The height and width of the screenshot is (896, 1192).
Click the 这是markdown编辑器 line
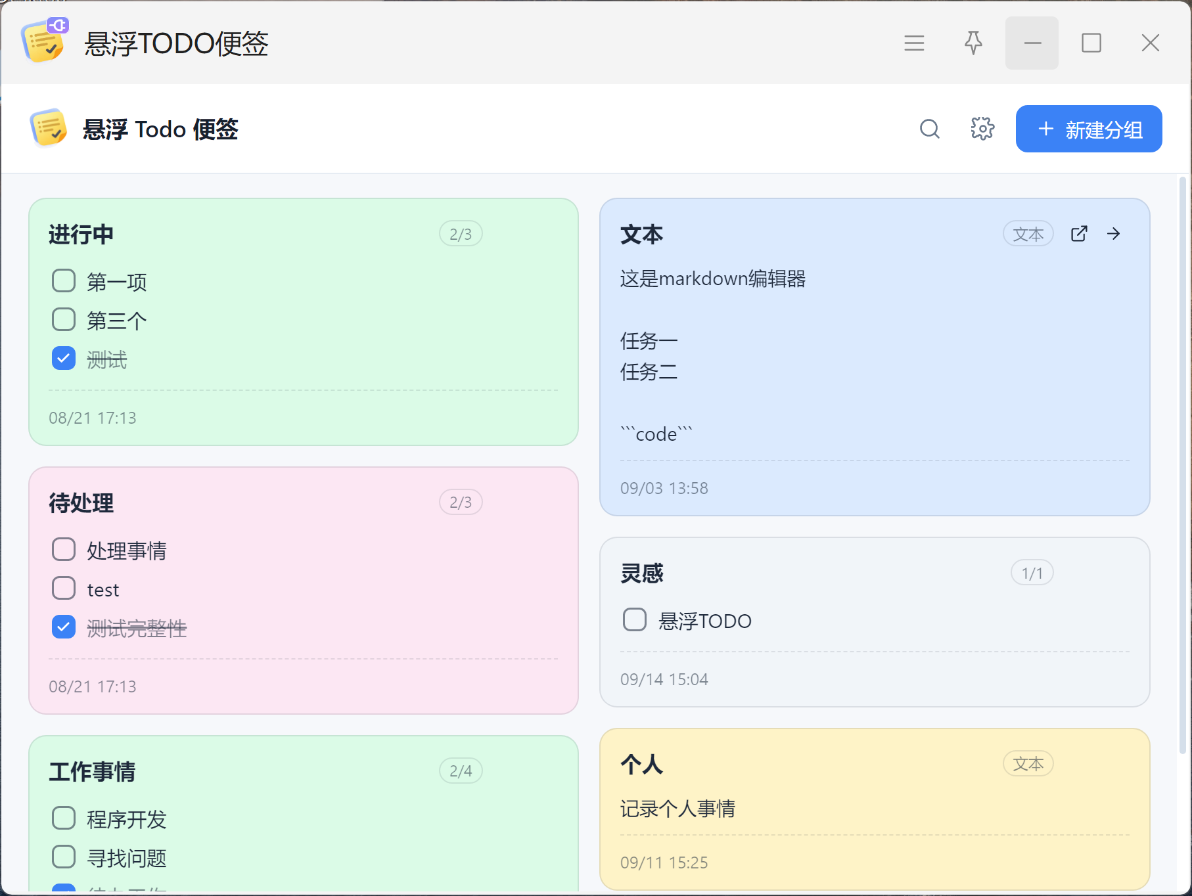713,279
